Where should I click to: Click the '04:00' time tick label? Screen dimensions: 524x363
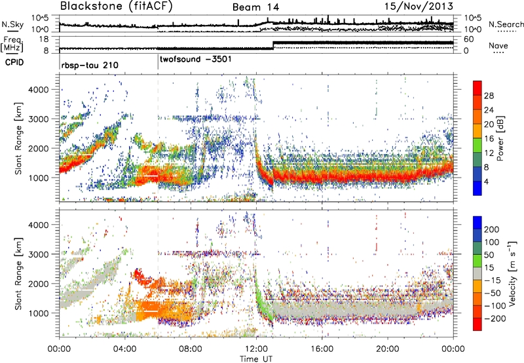125,349
